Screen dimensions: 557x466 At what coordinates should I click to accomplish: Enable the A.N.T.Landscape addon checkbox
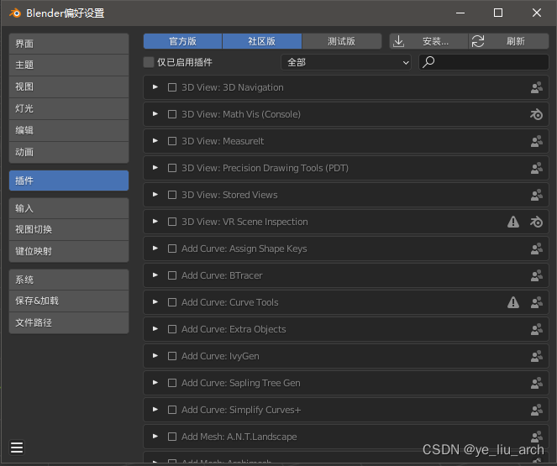pos(172,437)
